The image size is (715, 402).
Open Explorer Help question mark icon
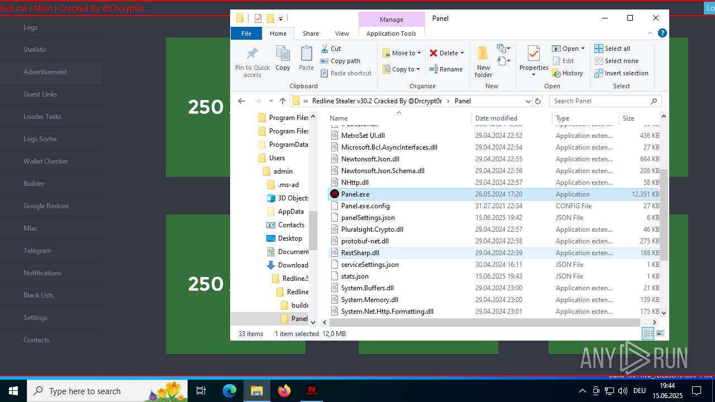tap(662, 33)
